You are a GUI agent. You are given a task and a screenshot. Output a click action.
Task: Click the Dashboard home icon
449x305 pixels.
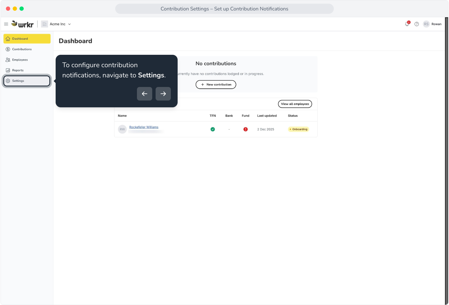click(8, 39)
